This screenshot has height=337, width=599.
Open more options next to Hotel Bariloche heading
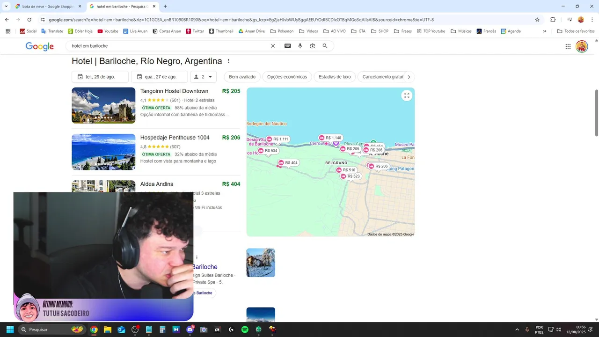(228, 61)
